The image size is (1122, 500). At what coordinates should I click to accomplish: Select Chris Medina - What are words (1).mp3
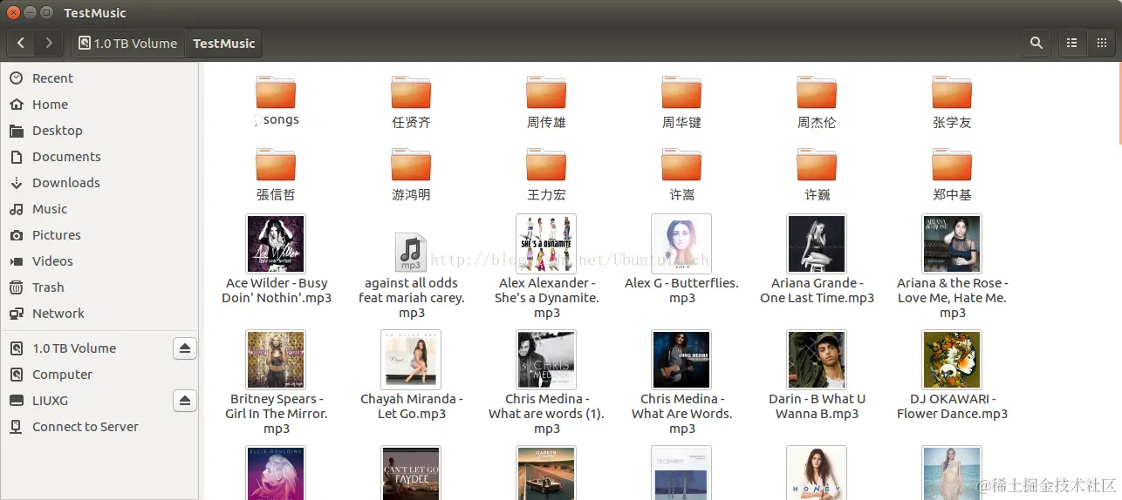[x=546, y=382]
